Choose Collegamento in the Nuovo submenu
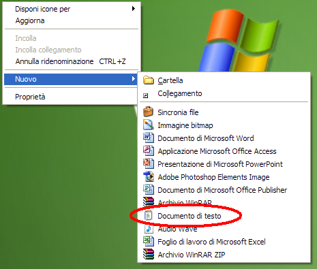317x269 pixels. [x=180, y=93]
